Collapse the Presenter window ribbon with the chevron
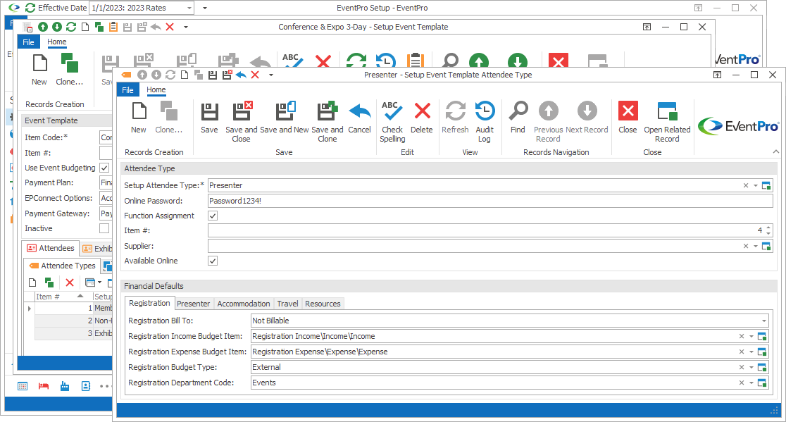 [x=776, y=151]
